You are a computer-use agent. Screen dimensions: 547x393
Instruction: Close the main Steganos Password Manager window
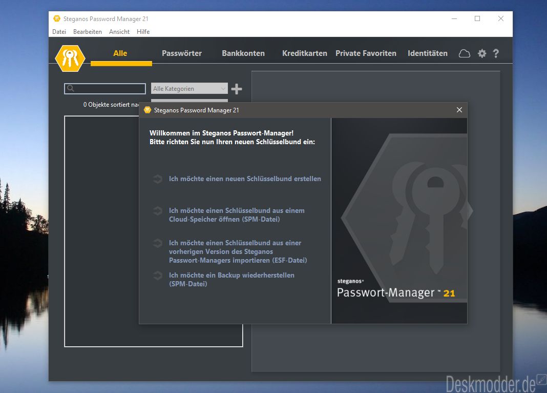pyautogui.click(x=500, y=18)
